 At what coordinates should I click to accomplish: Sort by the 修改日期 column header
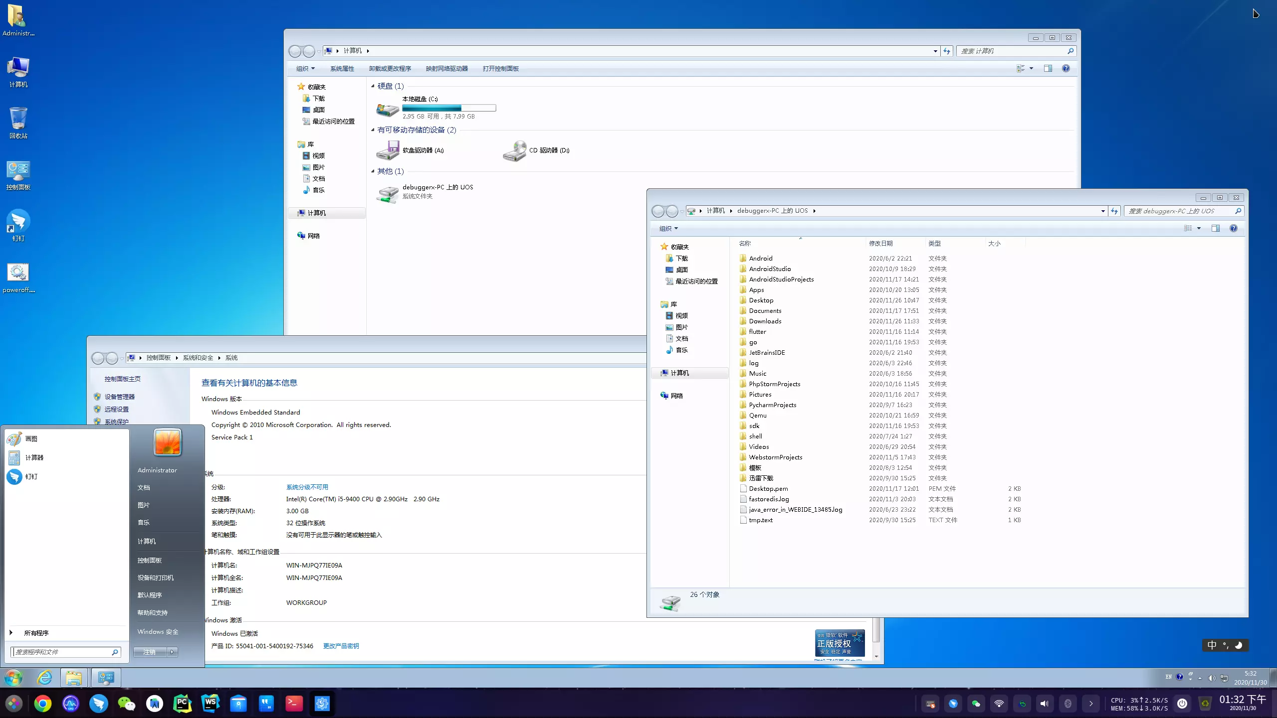point(895,244)
